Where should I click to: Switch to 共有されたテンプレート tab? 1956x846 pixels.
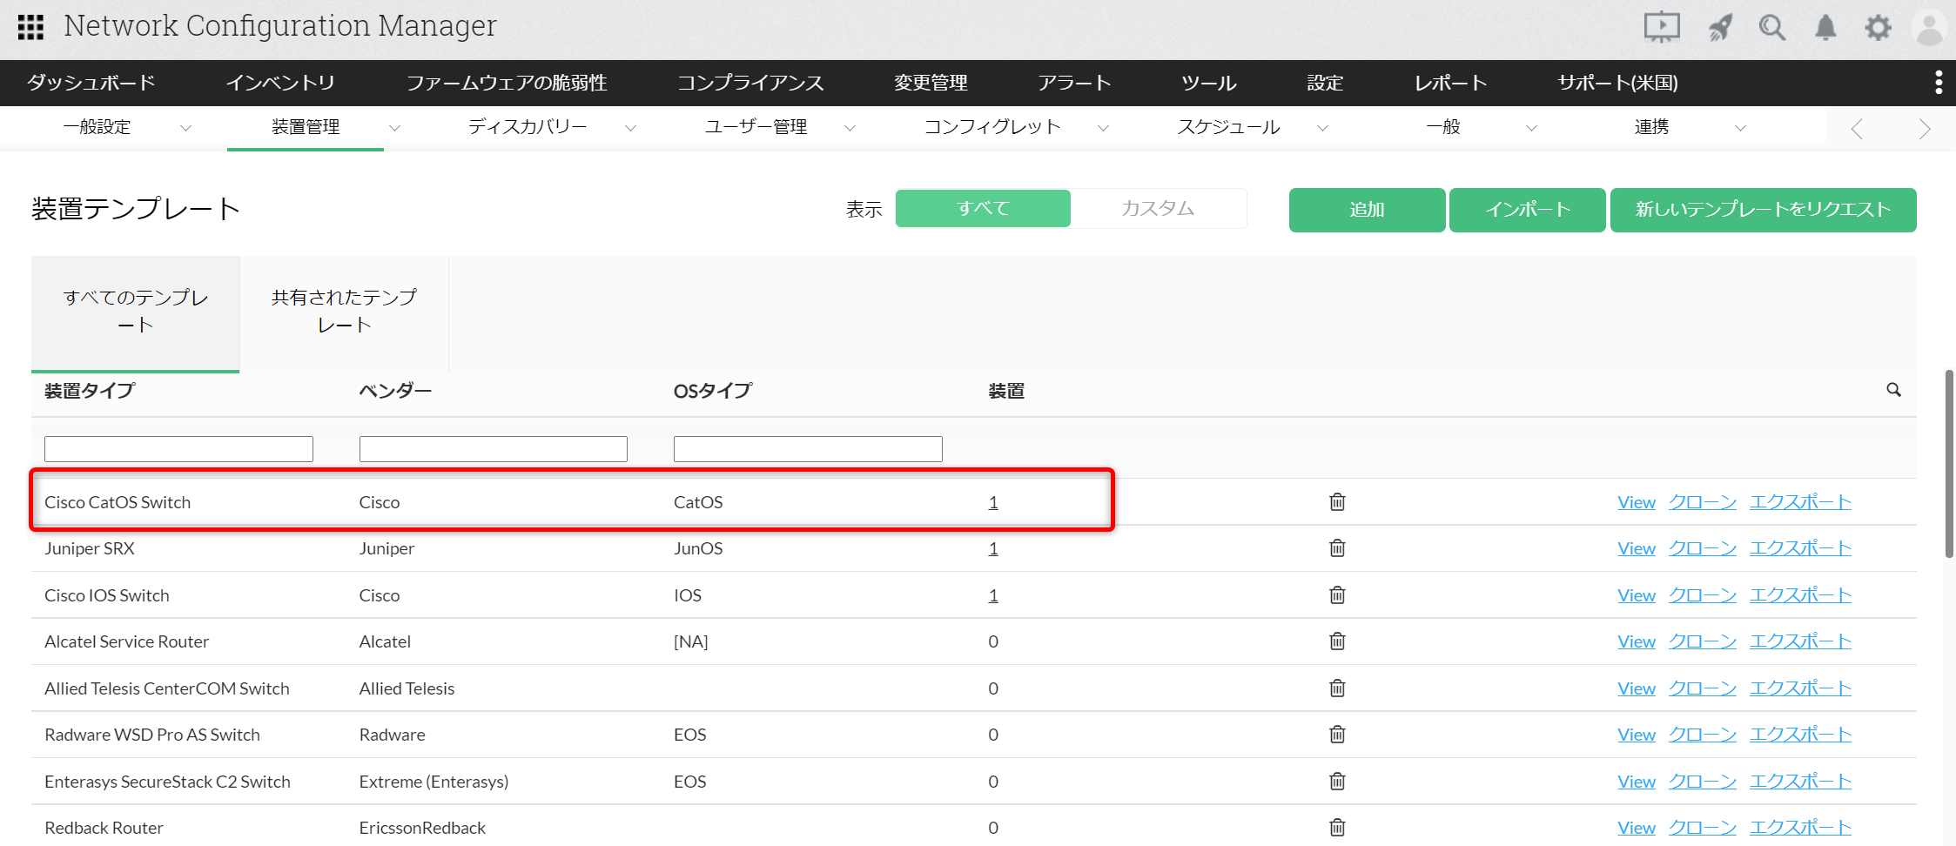pyautogui.click(x=344, y=311)
